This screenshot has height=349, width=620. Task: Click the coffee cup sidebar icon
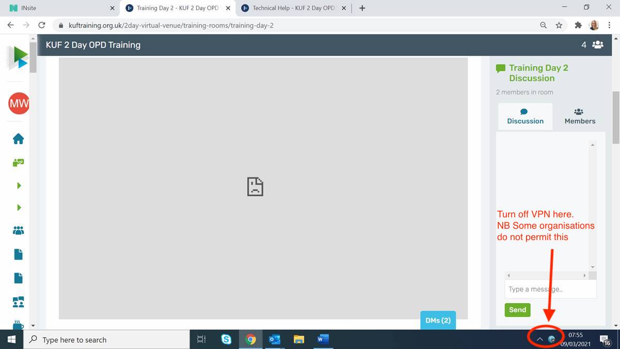18,324
